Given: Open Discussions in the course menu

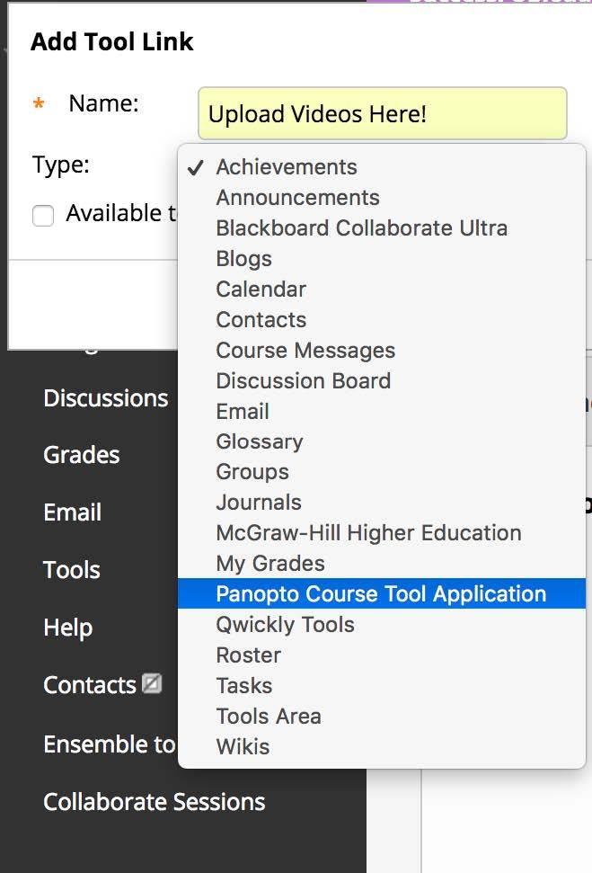Looking at the screenshot, I should 105,398.
